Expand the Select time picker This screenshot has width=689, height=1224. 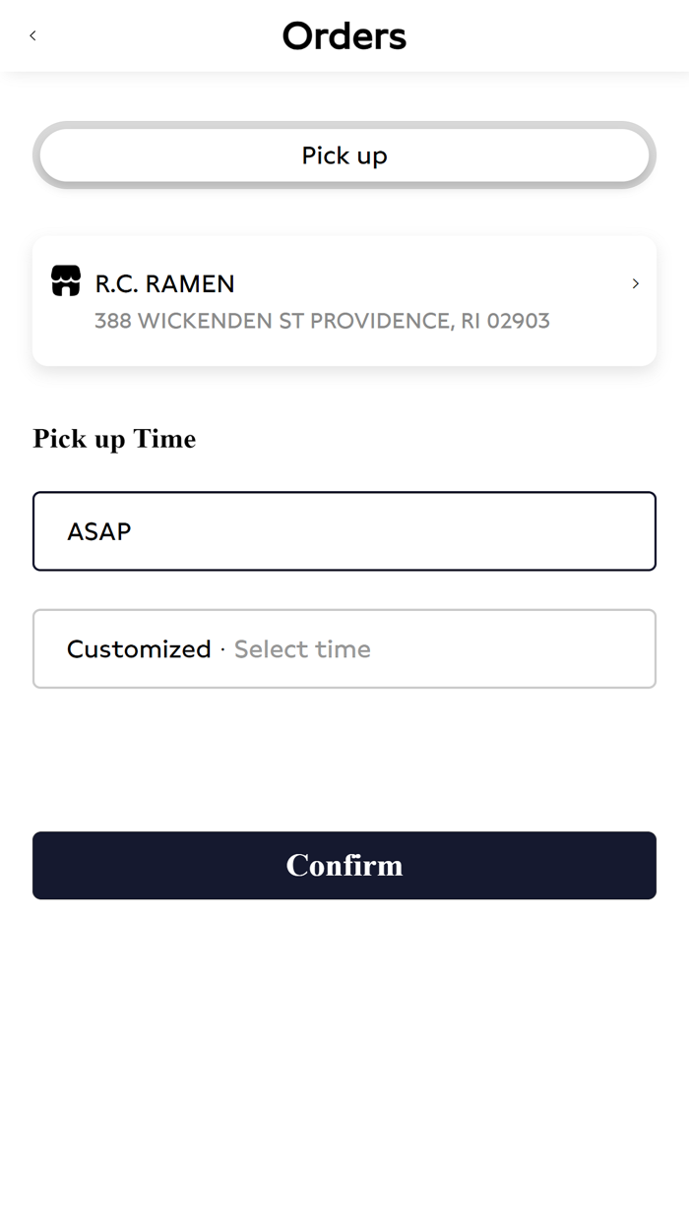click(301, 648)
